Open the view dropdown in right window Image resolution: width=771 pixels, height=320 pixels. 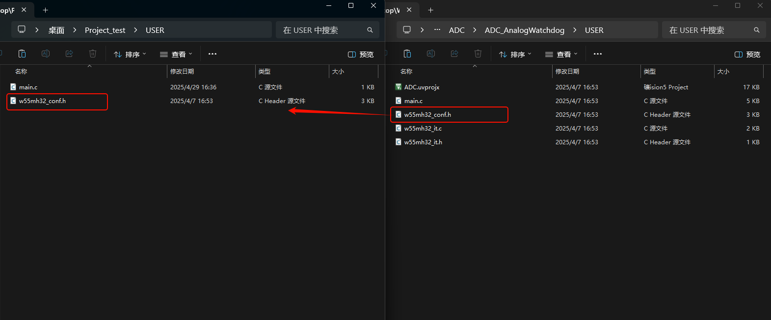(561, 54)
